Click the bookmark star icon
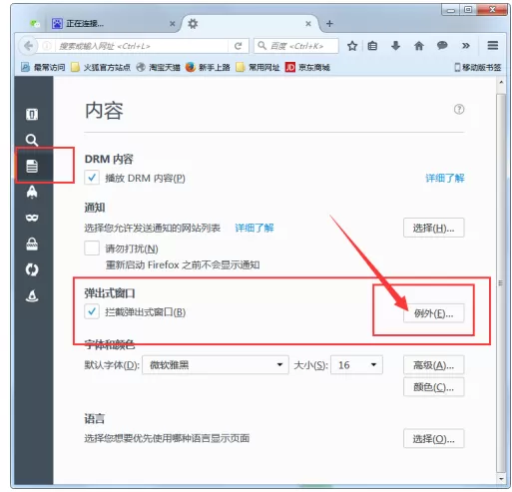Viewport: 512px width, 492px height. [352, 46]
